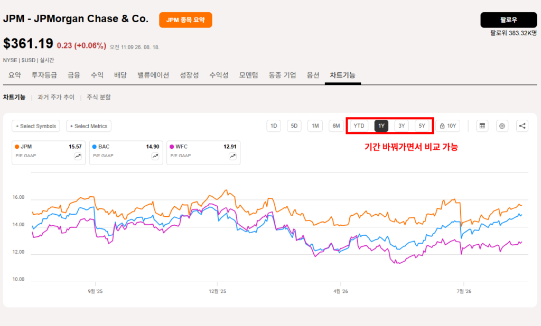Switch to the 수익 tab
This screenshot has width=541, height=326.
point(97,75)
